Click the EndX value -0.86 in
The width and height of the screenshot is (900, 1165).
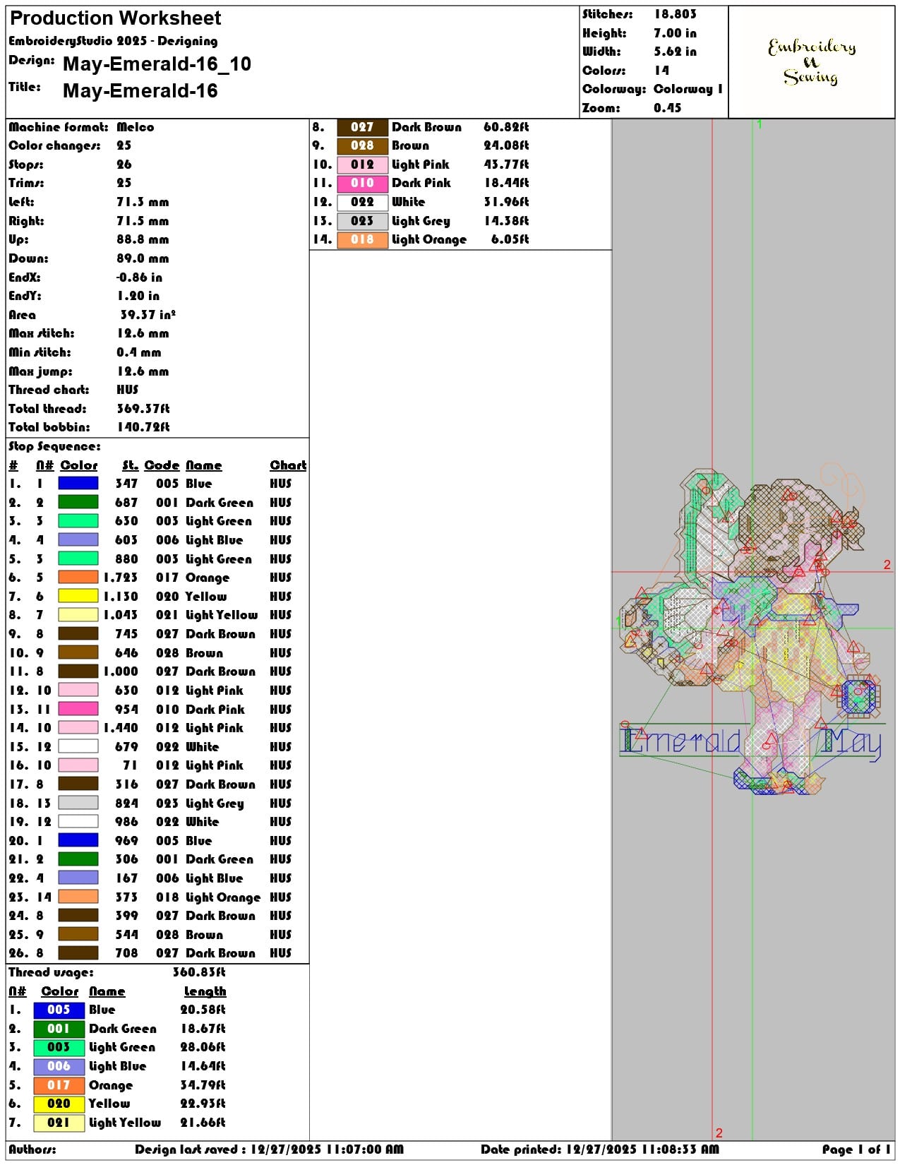pos(139,277)
